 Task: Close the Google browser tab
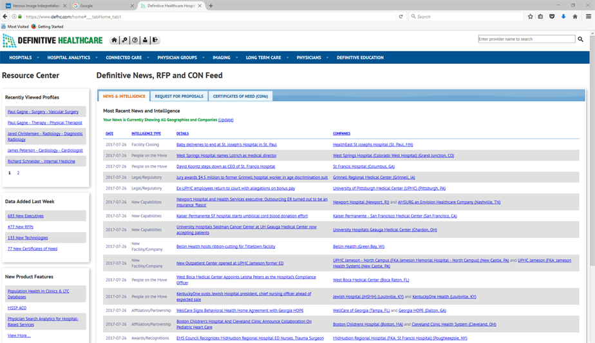click(x=132, y=6)
